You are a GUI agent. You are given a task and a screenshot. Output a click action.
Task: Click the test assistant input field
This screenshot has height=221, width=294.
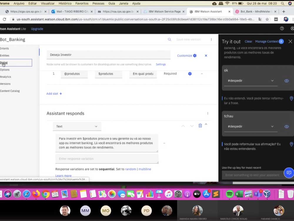(x=253, y=175)
